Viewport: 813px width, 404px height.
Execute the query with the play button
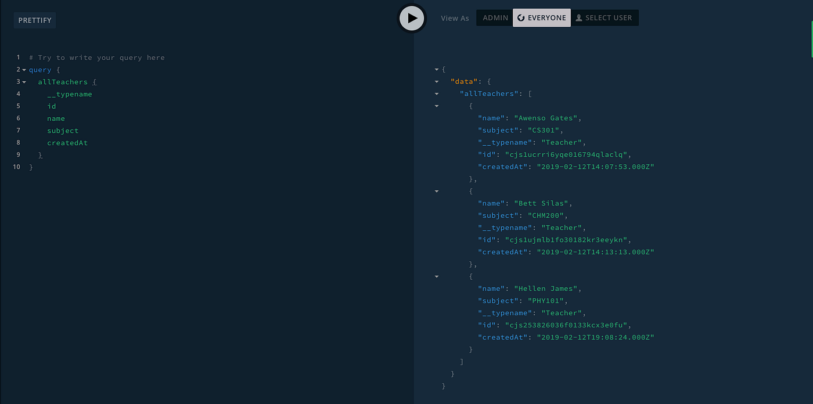tap(412, 18)
